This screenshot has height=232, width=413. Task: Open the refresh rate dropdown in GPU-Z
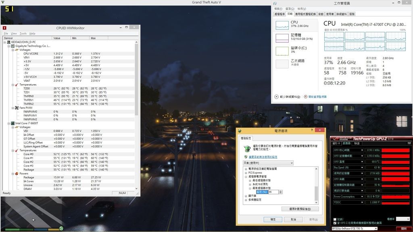(403, 219)
